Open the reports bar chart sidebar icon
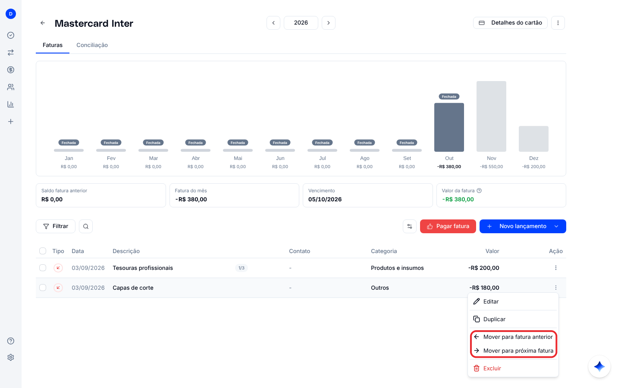Viewport: 621px width, 388px height. [11, 104]
